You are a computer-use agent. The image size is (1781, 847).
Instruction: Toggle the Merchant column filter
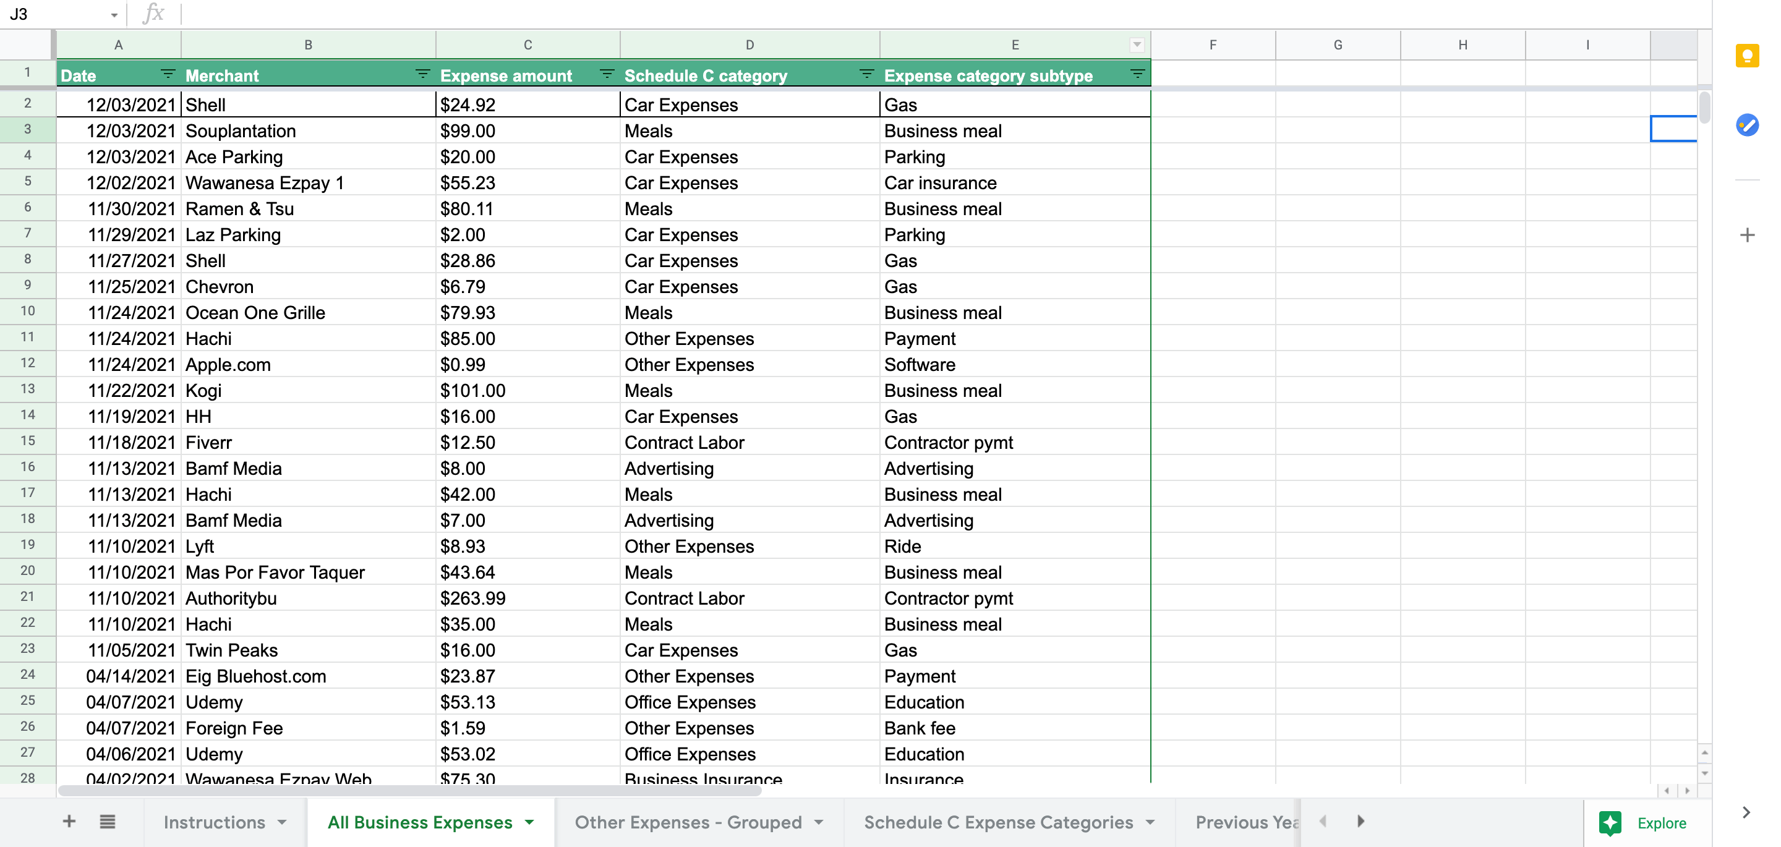422,75
